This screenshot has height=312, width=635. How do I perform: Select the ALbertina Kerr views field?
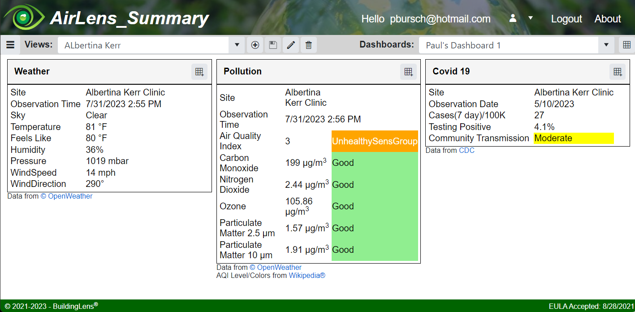click(143, 45)
